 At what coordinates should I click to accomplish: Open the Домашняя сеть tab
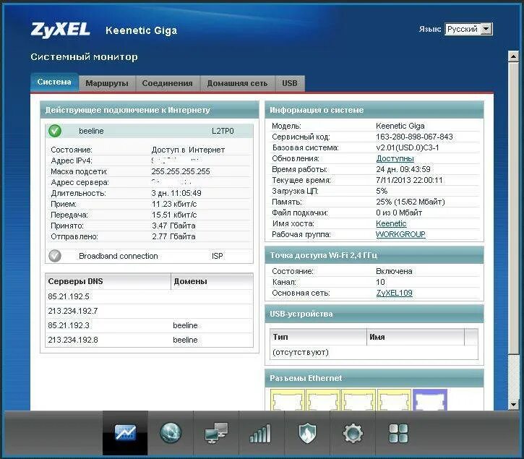tap(237, 83)
